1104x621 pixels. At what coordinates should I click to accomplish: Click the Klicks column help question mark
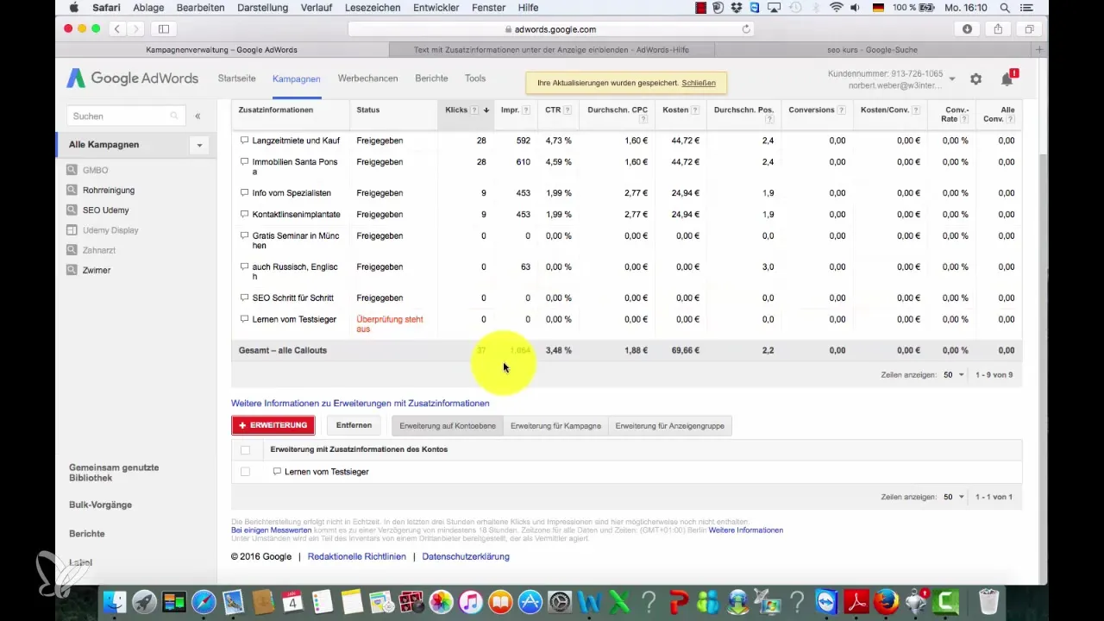[474, 110]
